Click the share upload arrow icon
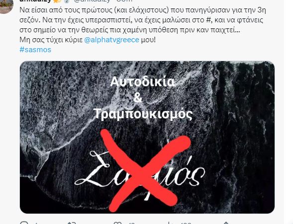This screenshot has width=293, height=224. pos(226,223)
